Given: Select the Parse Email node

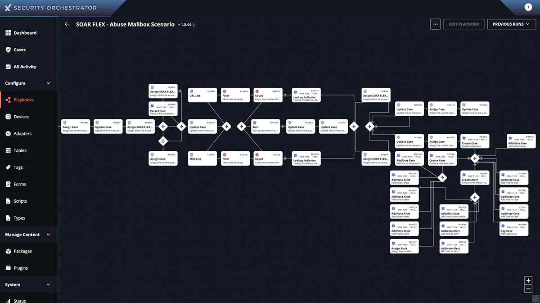Looking at the screenshot, I should tap(163, 109).
